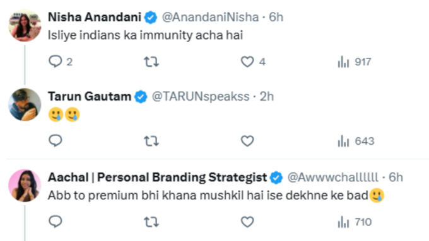View analytics showing 710 views
This screenshot has height=241, width=429.
355,222
